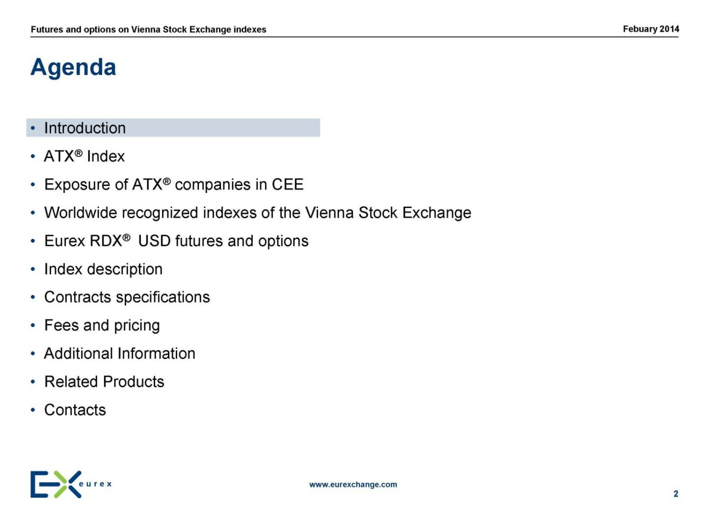Select Exposure of ATX® companies in CEE
707x528 pixels.
tap(174, 185)
